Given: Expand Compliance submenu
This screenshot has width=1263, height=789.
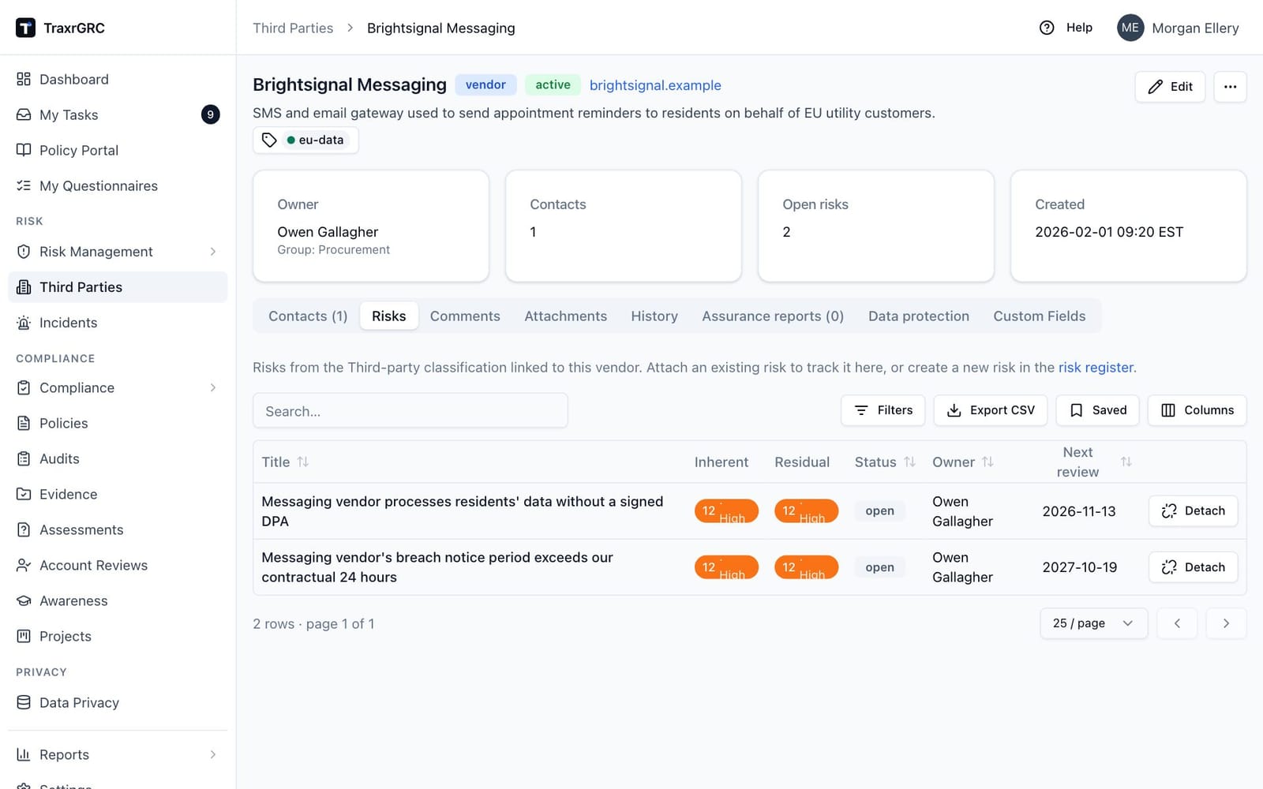Looking at the screenshot, I should pyautogui.click(x=213, y=387).
